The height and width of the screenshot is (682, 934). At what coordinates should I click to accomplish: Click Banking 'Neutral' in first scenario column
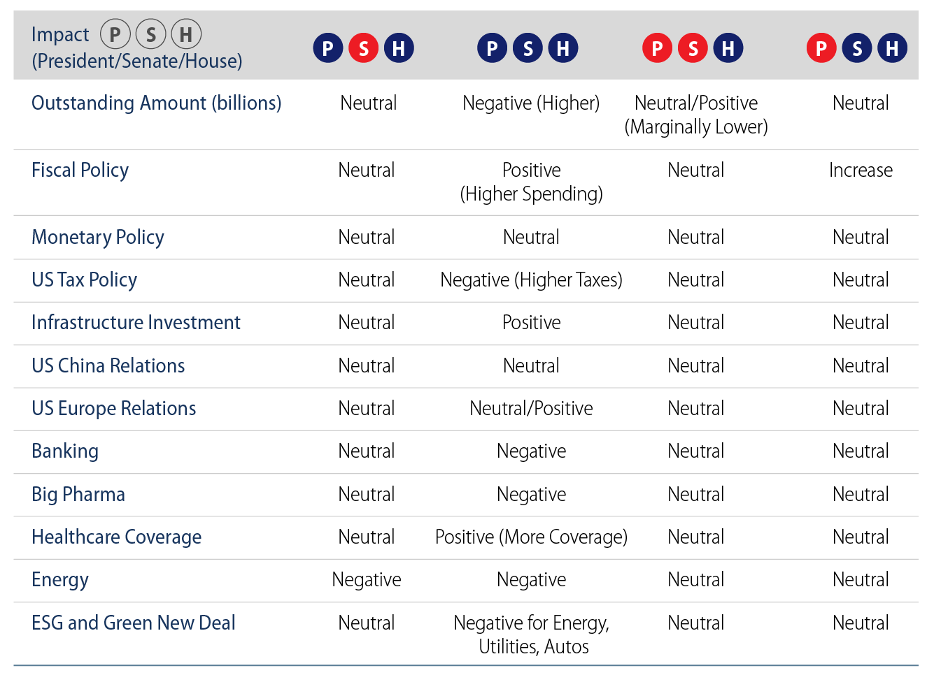[367, 451]
